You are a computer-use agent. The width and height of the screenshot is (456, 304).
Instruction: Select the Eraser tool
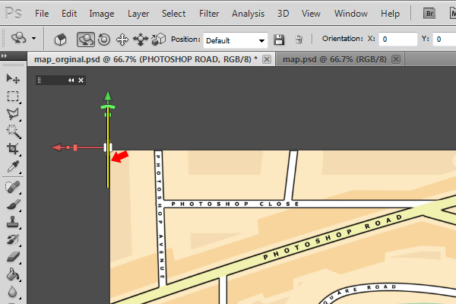click(x=13, y=257)
